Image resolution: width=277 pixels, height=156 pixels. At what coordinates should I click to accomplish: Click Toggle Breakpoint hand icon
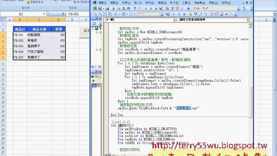point(190,14)
